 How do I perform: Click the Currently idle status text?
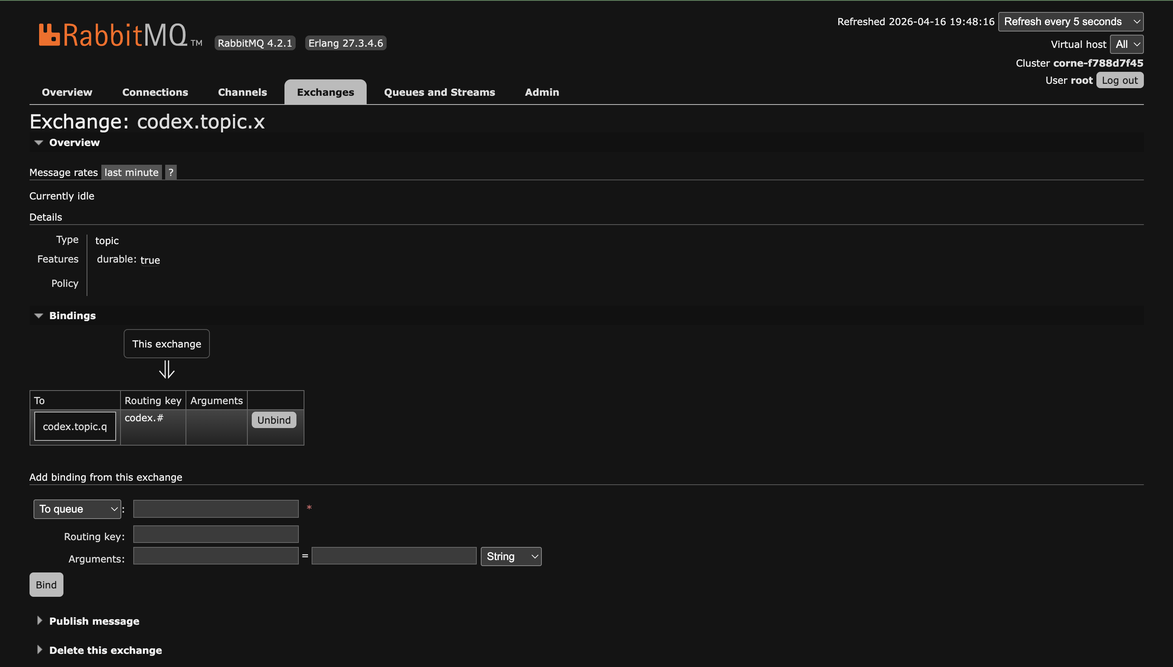click(62, 196)
